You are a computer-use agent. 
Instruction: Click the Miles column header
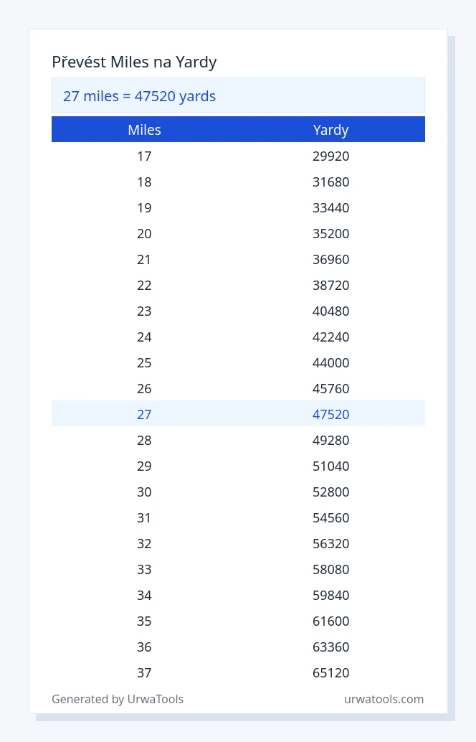click(144, 130)
